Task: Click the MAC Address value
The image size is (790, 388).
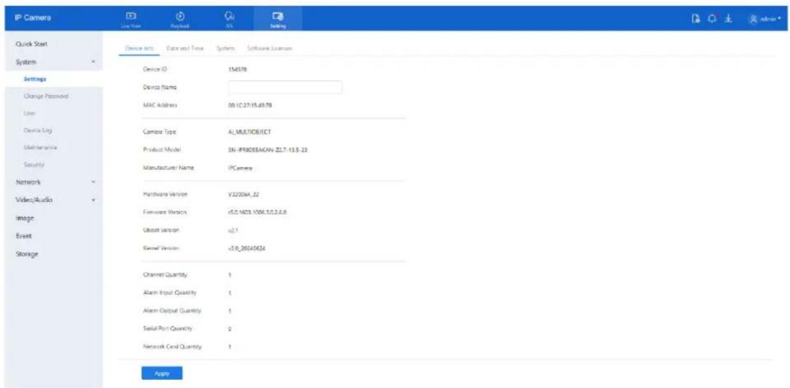Action: [249, 105]
